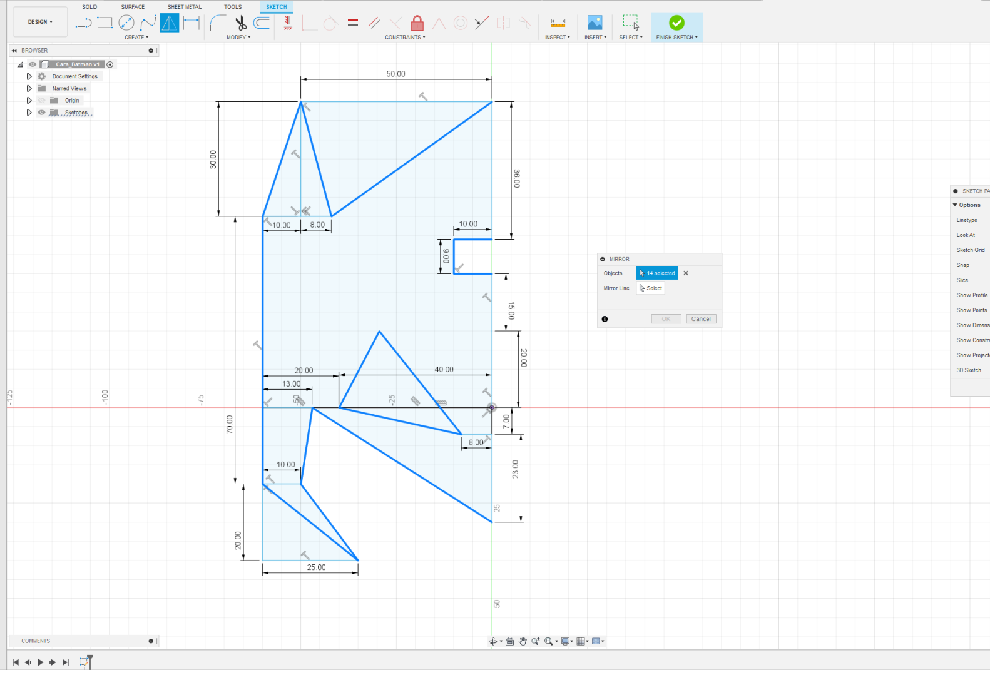The width and height of the screenshot is (990, 675).
Task: Select the Line sketch tool
Action: click(x=83, y=23)
